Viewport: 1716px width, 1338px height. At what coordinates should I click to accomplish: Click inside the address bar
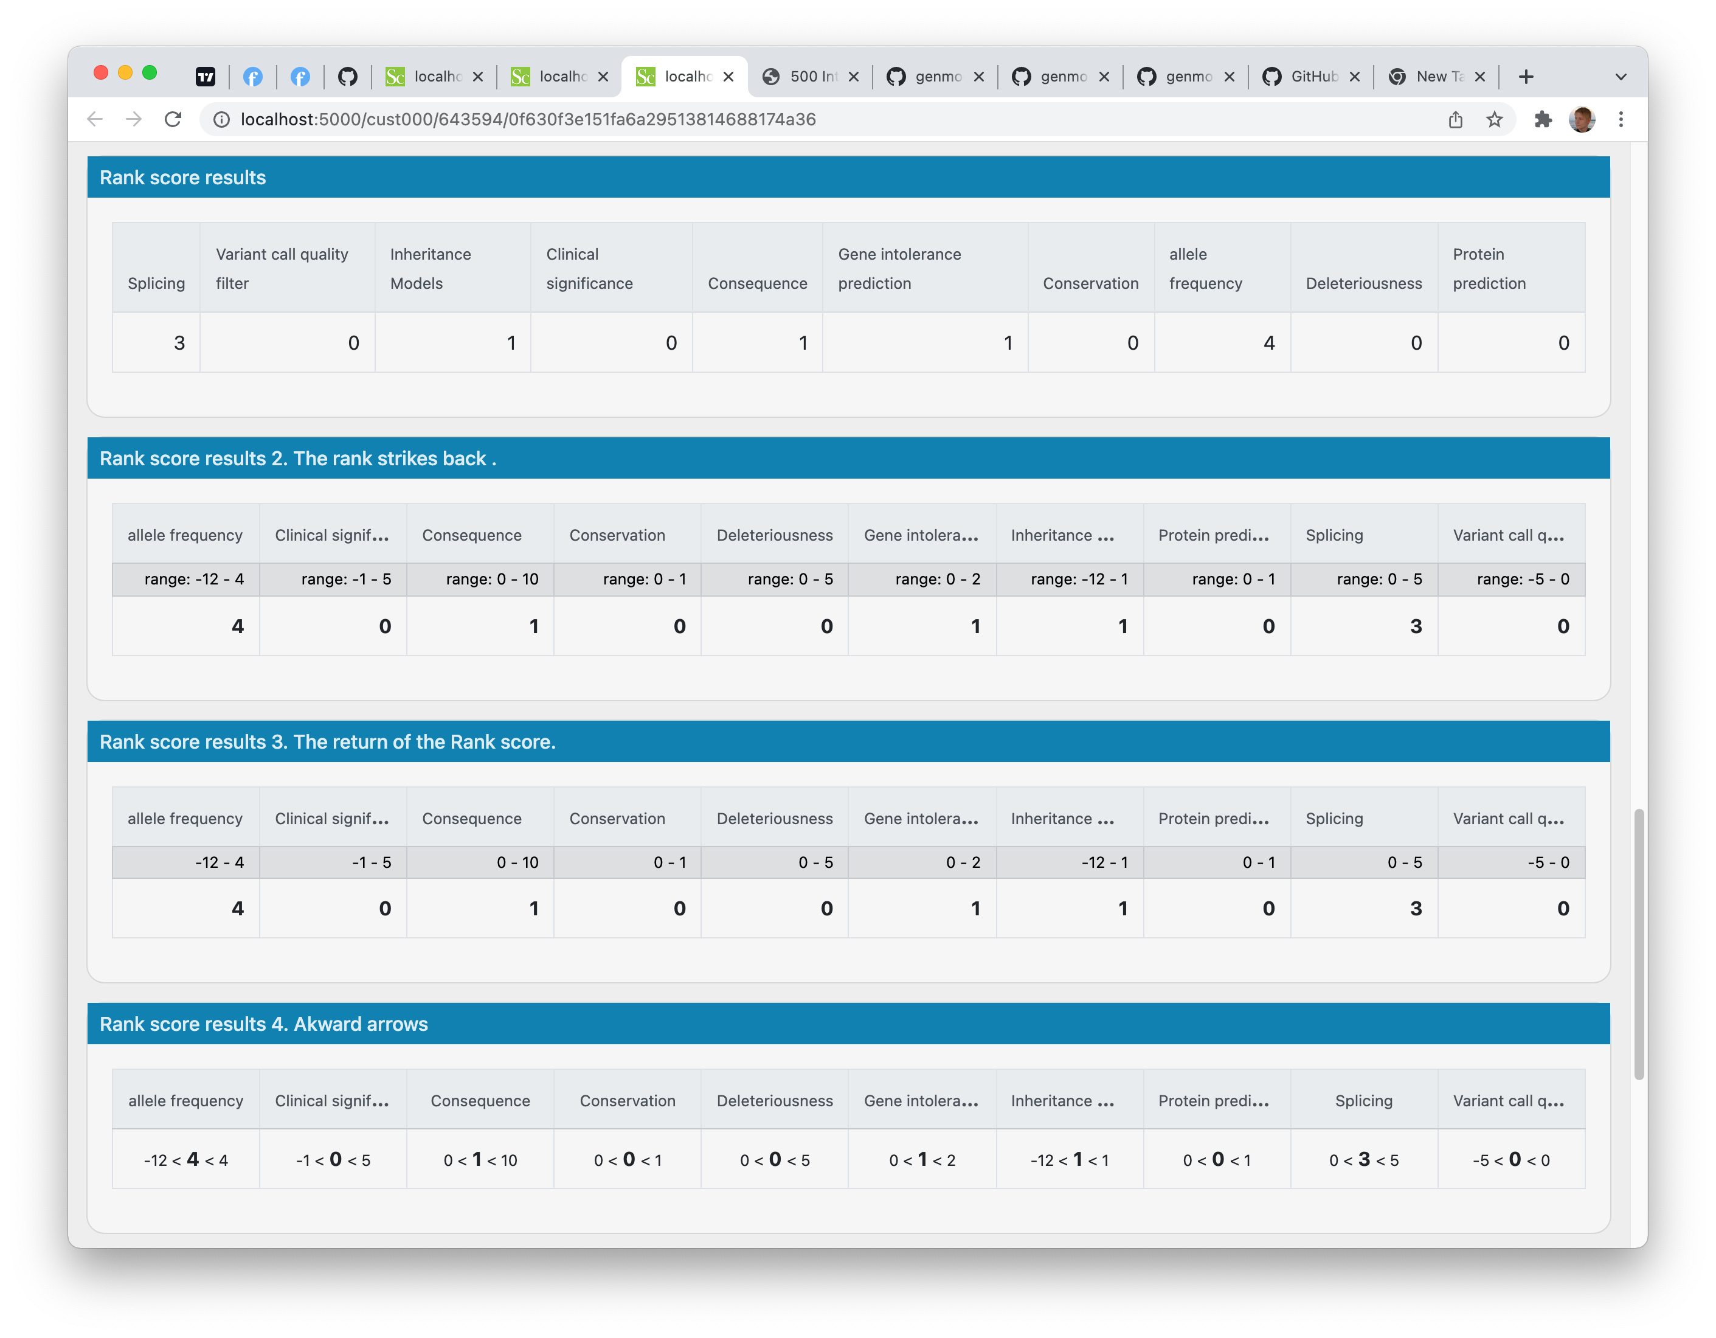click(x=550, y=119)
